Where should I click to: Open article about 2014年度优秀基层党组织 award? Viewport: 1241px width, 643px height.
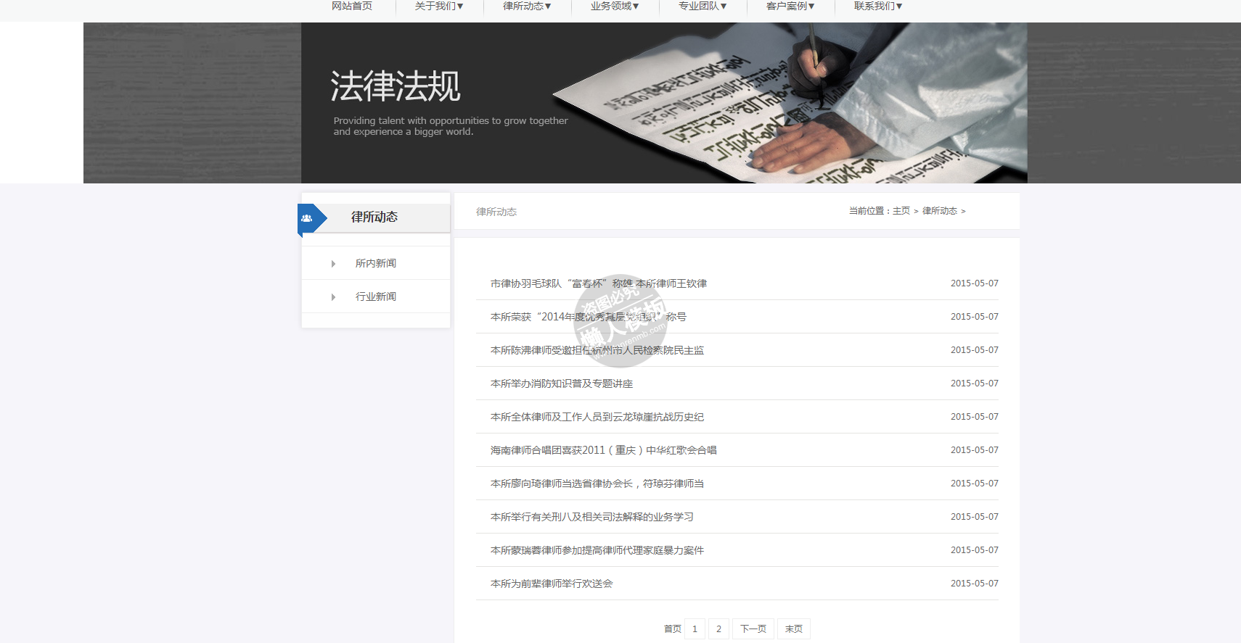pyautogui.click(x=588, y=317)
